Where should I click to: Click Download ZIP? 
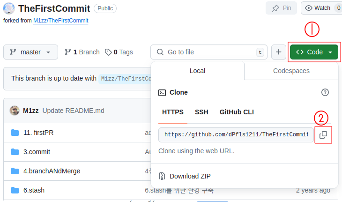(x=190, y=176)
